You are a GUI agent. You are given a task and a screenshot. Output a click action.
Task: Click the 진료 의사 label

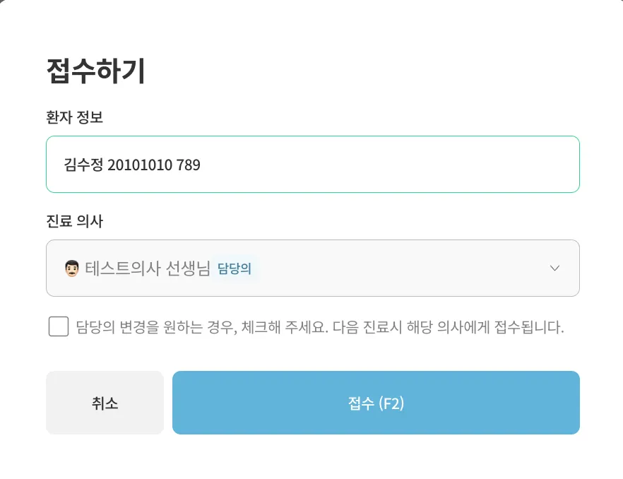tap(74, 222)
